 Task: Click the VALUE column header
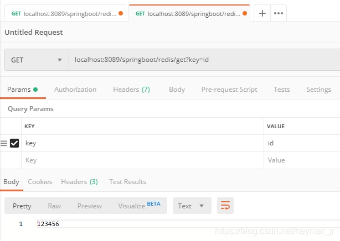276,126
